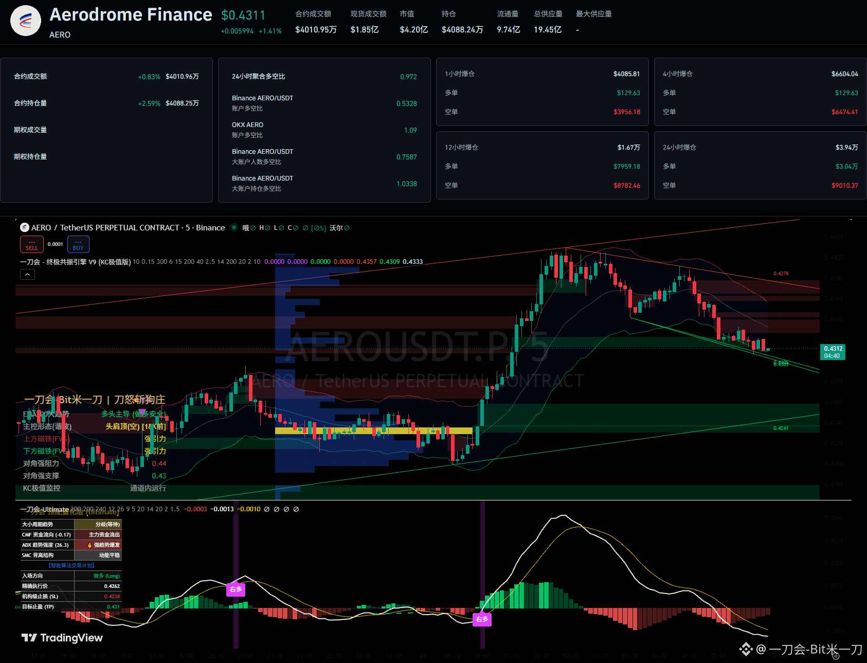This screenshot has width=867, height=663.
Task: Click the $0.4311 price value
Action: point(243,15)
